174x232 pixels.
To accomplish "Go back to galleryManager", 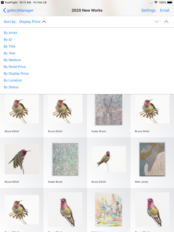I will pos(18,10).
